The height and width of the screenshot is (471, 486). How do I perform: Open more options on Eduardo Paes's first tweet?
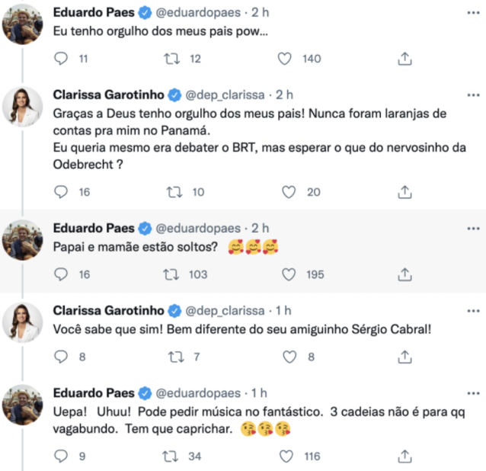[x=472, y=13]
